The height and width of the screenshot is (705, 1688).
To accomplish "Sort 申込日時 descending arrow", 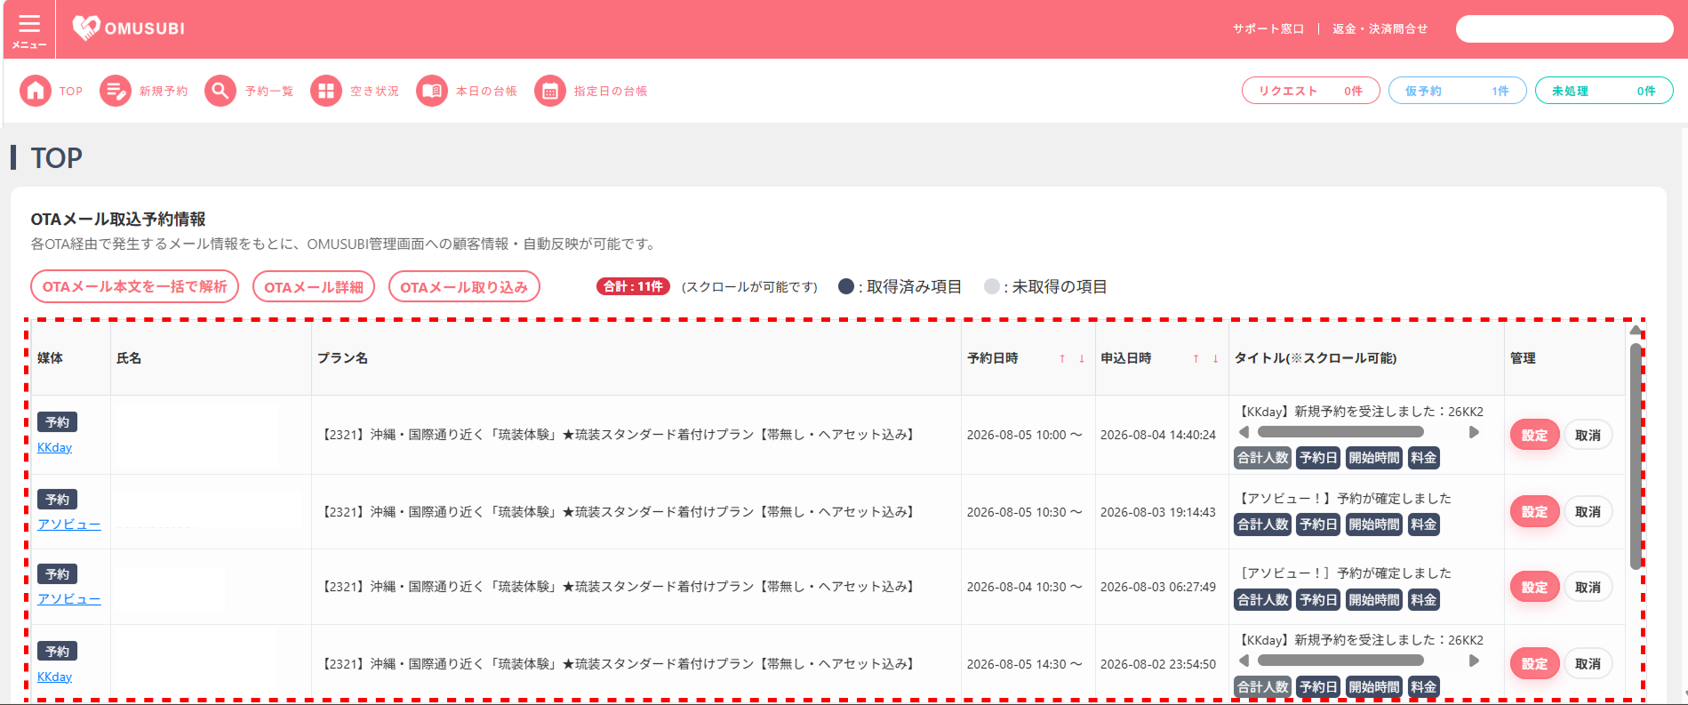I will click(x=1216, y=358).
